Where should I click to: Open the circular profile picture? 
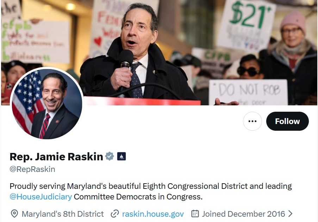(47, 104)
